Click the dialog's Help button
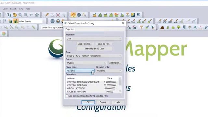 [118, 102]
